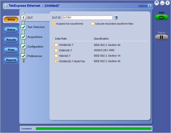This screenshot has height=133, width=171.
Task: Click the IEEE 802.3, Section 14 text
Action: click(107, 56)
